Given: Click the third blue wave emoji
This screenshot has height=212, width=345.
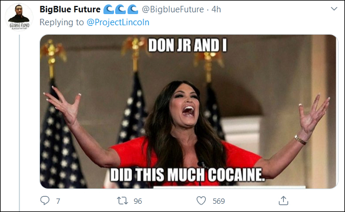Looking at the screenshot, I should [x=133, y=9].
